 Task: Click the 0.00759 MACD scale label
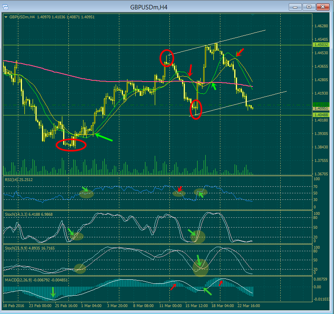(x=321, y=279)
